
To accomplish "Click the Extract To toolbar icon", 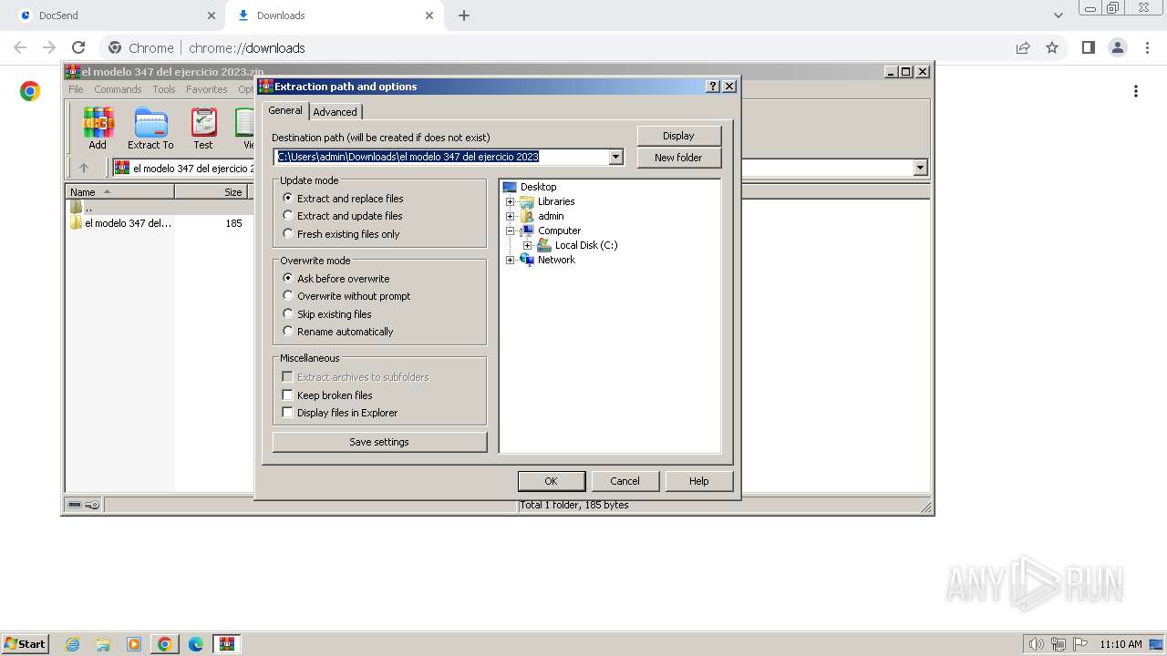I will pyautogui.click(x=150, y=128).
